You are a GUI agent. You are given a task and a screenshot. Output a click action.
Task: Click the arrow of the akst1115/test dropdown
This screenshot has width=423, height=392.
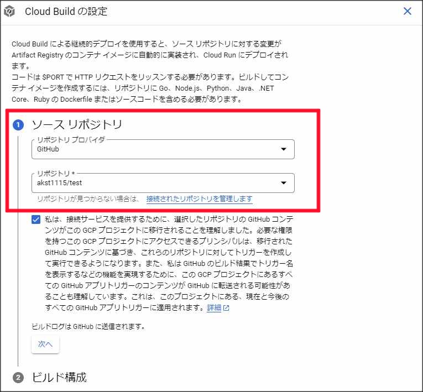click(x=284, y=183)
